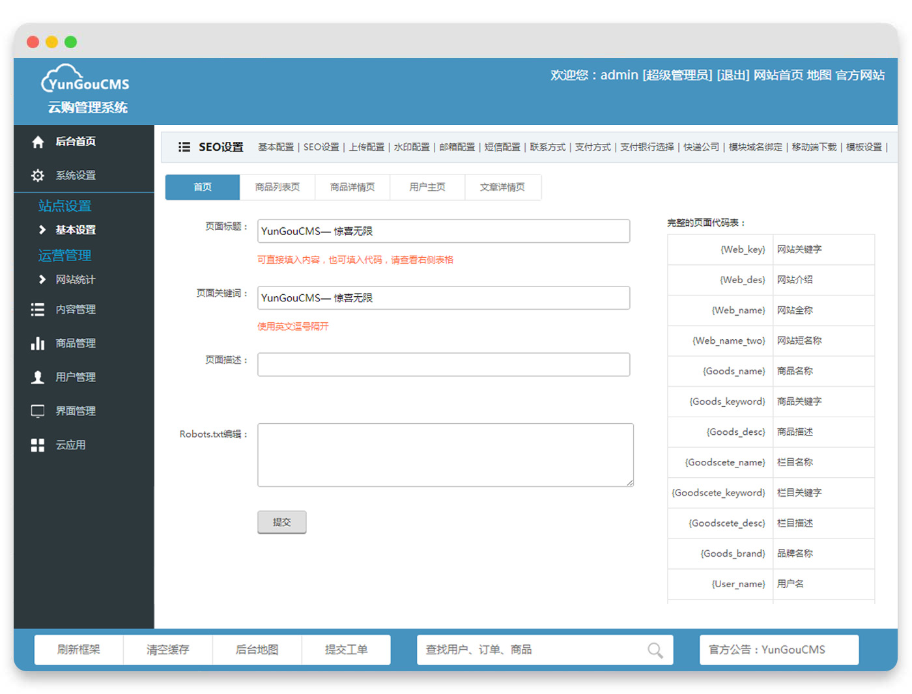Open SEO设置 link in top submenu

click(321, 147)
